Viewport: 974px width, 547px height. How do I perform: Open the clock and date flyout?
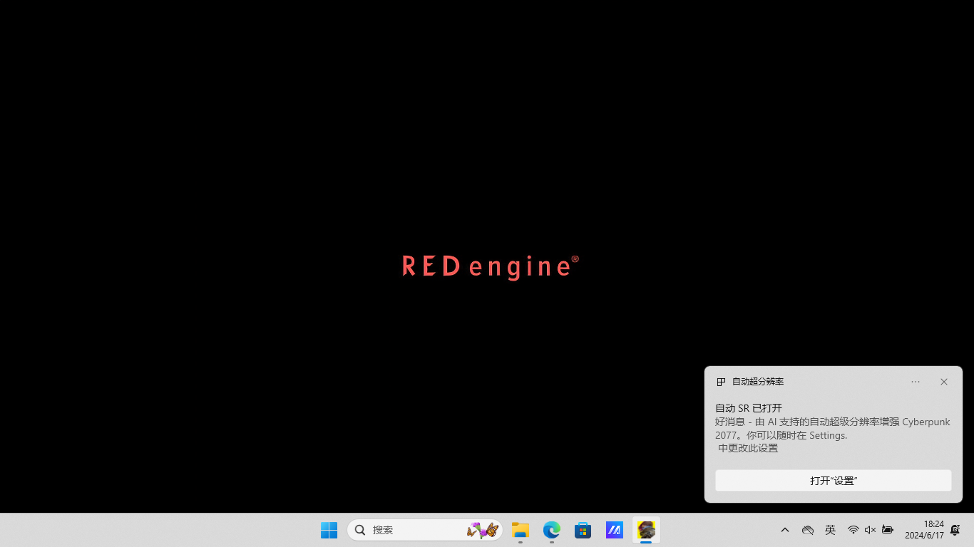coord(924,530)
